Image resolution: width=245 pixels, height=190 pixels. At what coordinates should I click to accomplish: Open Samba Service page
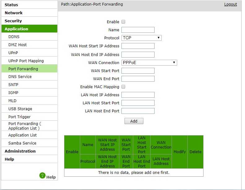tap(29, 143)
